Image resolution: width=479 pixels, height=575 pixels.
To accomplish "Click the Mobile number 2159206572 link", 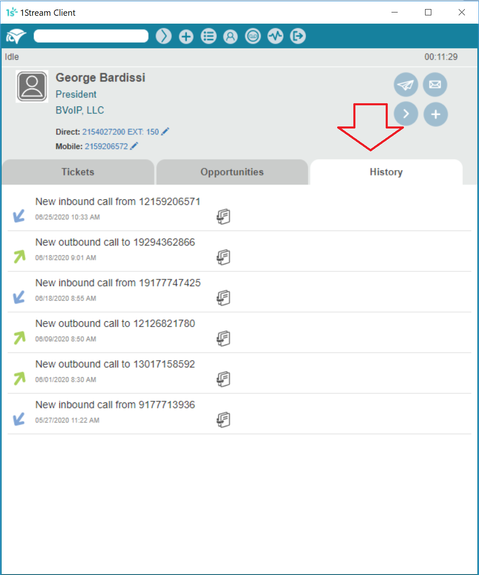I will tap(106, 146).
